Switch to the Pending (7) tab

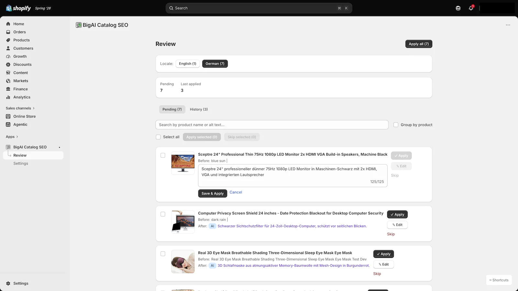pos(172,109)
